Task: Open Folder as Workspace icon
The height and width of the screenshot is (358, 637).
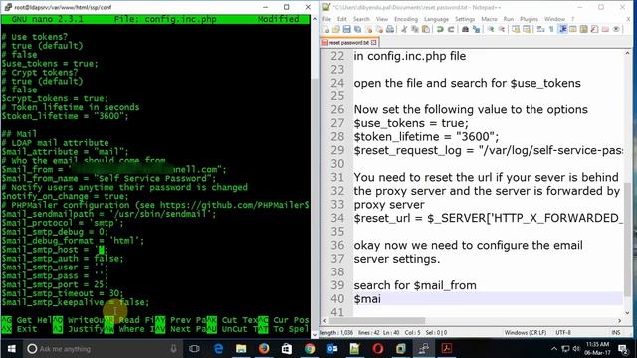Action: coord(605,29)
